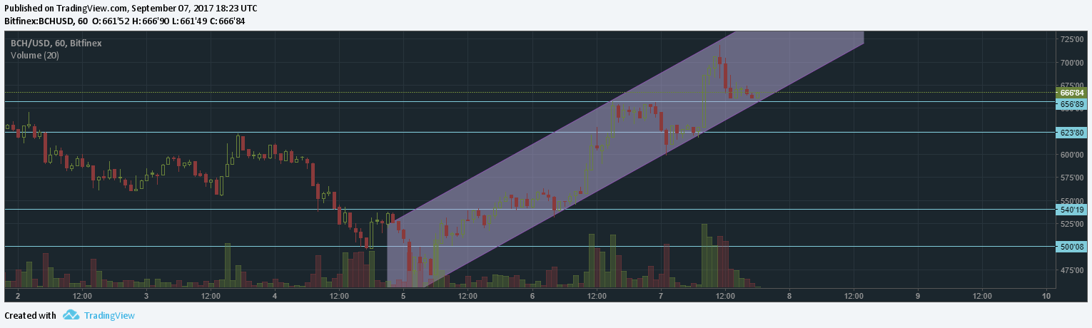Image resolution: width=1092 pixels, height=328 pixels.
Task: Click the 700'00 price axis label
Action: [1072, 62]
